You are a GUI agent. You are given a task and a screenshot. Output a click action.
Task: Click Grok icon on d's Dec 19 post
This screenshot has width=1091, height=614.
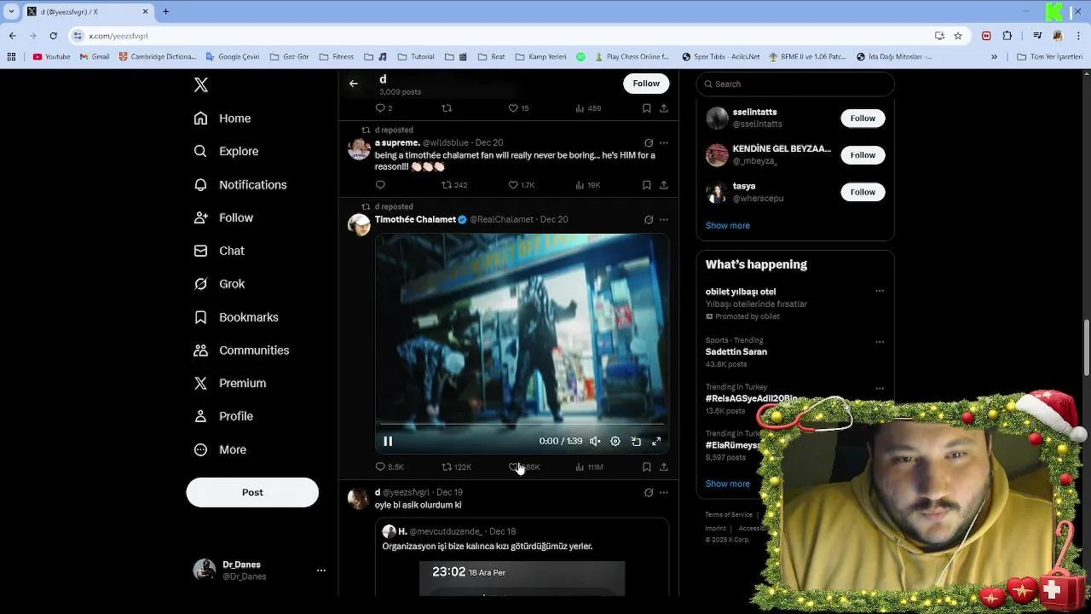coord(649,492)
